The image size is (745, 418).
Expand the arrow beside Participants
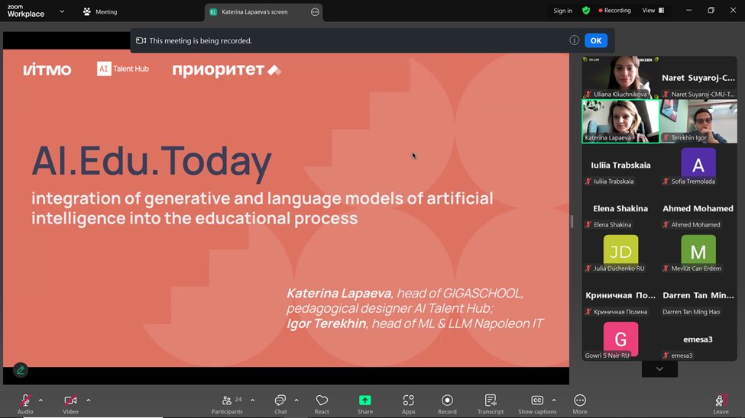tap(252, 400)
